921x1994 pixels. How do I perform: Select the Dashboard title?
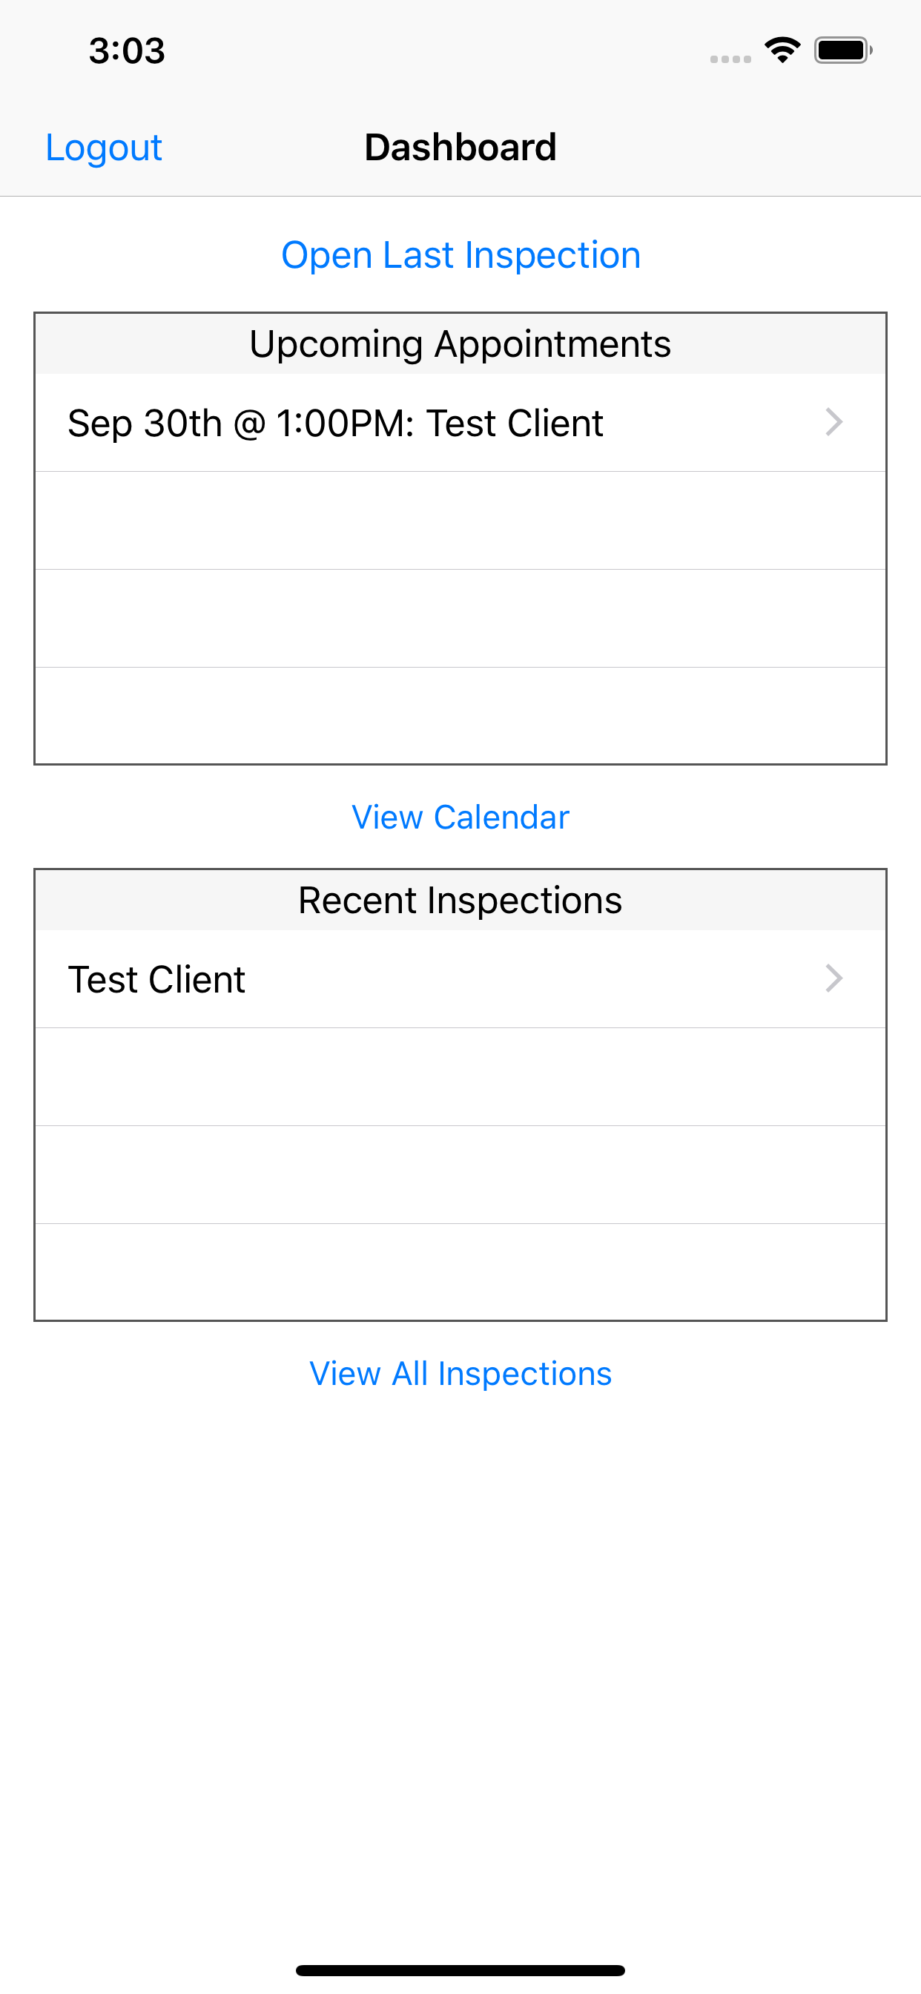[460, 146]
